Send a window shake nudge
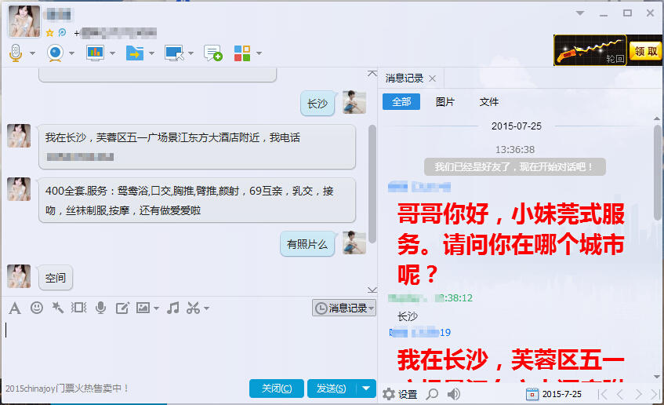Image resolution: width=664 pixels, height=405 pixels. [x=78, y=308]
